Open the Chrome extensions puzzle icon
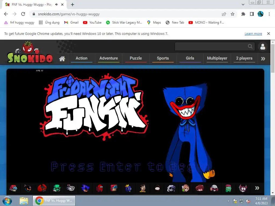275x206 pixels. tap(243, 14)
